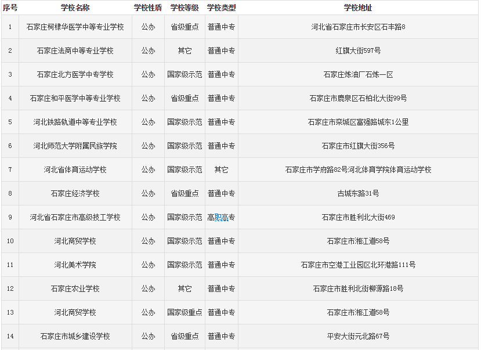This screenshot has width=481, height=350.
Task: Select the 学校类型 column header
Action: click(x=221, y=8)
